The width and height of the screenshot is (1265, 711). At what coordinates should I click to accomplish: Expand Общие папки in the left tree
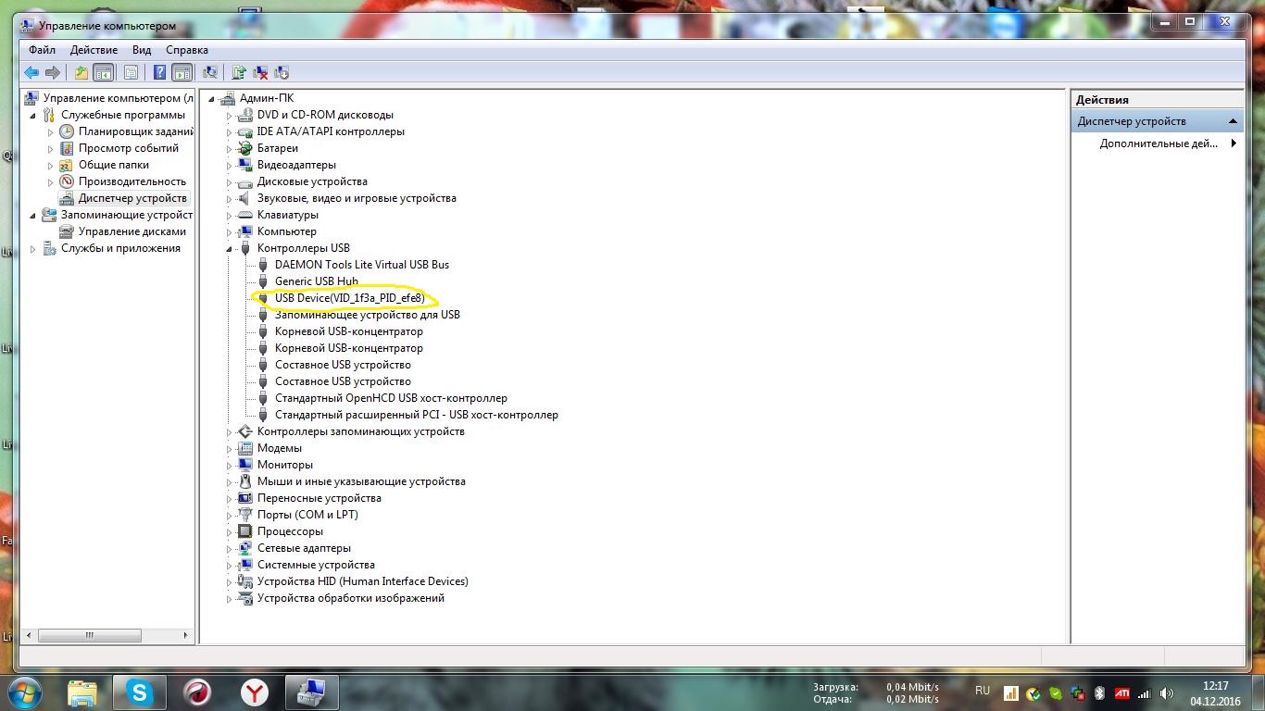51,166
